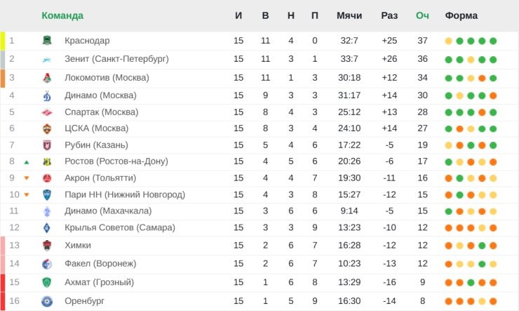
Task: Click the Форма column header
Action: coord(461,15)
